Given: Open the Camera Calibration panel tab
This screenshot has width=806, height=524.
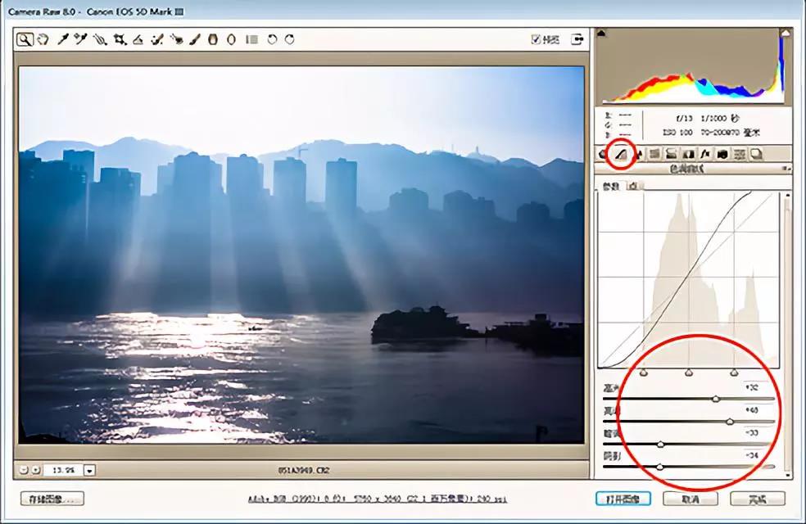Looking at the screenshot, I should (x=722, y=154).
